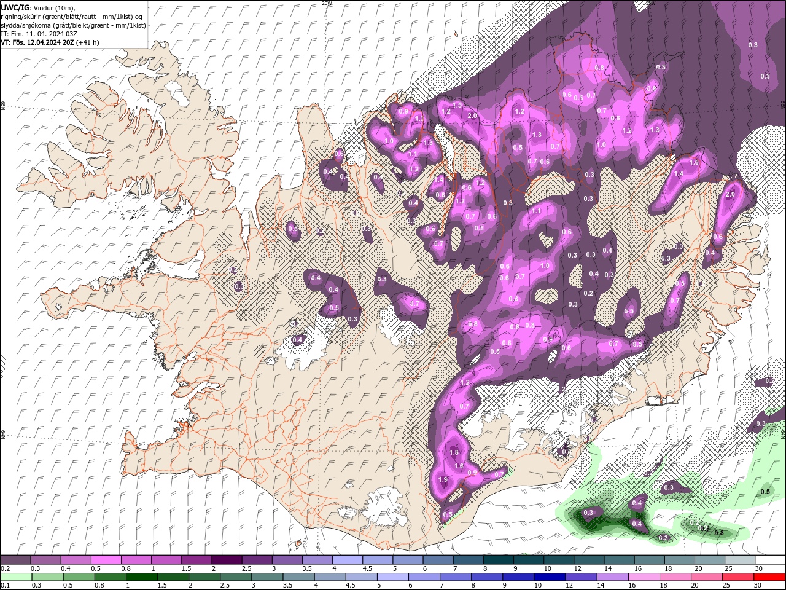Select the 0.3 mm swatch in the rain scale
Image resolution: width=786 pixels, height=590 pixels.
click(x=48, y=577)
